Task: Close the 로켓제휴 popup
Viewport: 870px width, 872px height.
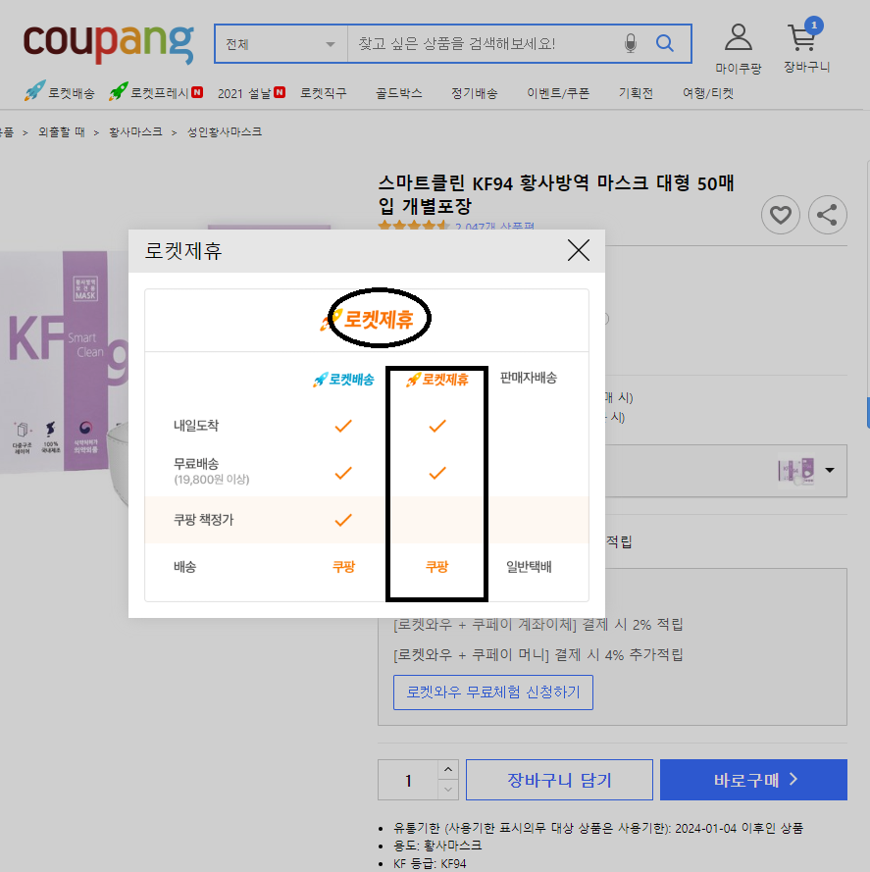Action: pos(579,250)
